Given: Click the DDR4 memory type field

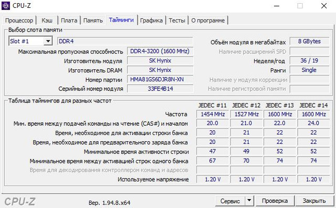Looking at the screenshot, I should tap(125, 41).
